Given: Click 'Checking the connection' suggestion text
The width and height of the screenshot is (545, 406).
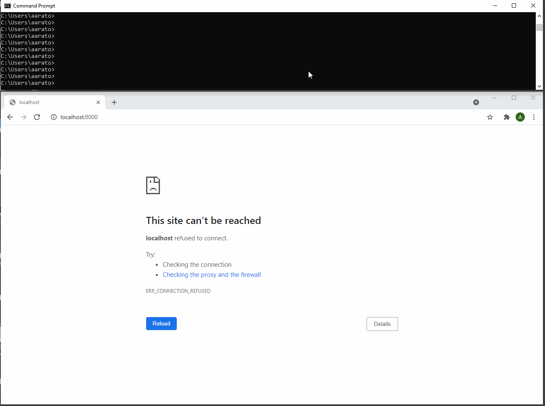Looking at the screenshot, I should coord(197,265).
